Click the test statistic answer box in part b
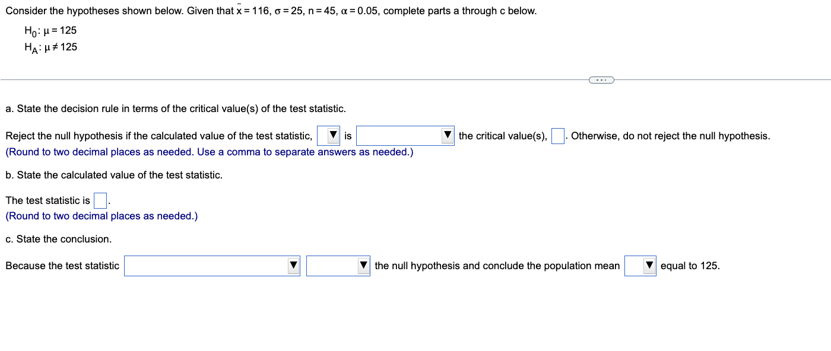 [x=99, y=200]
